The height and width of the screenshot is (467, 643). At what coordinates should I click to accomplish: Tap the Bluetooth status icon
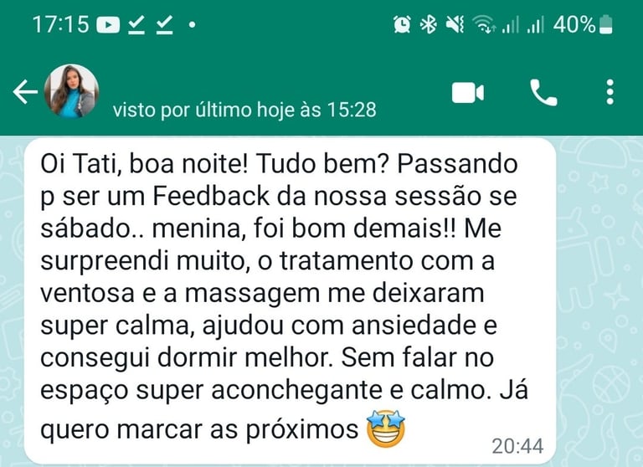tap(429, 24)
